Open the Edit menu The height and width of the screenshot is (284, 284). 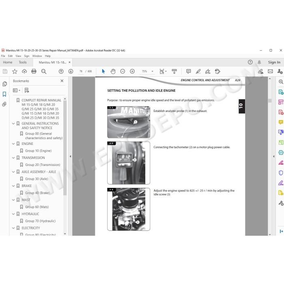click(x=10, y=56)
